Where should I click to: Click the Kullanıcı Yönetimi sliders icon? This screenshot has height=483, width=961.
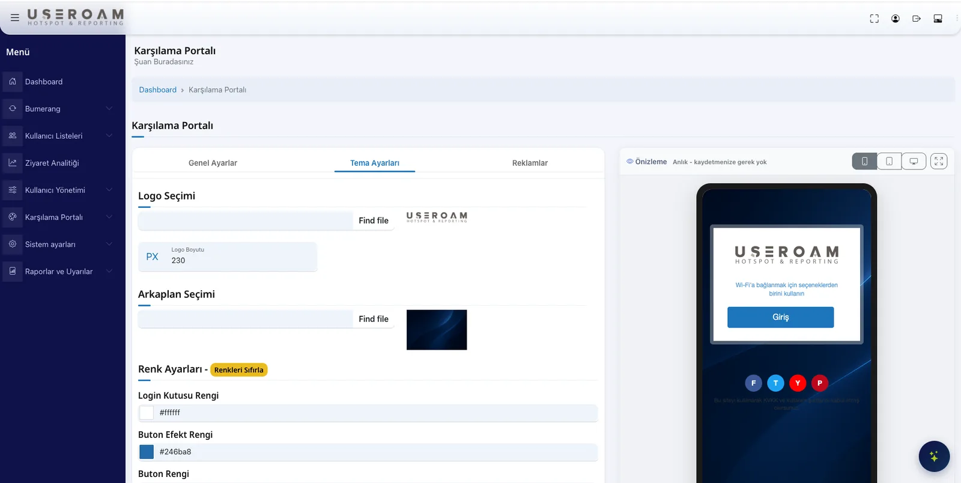13,189
